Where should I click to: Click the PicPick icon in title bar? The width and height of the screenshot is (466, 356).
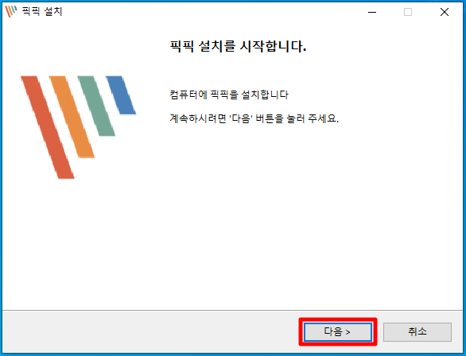11,12
